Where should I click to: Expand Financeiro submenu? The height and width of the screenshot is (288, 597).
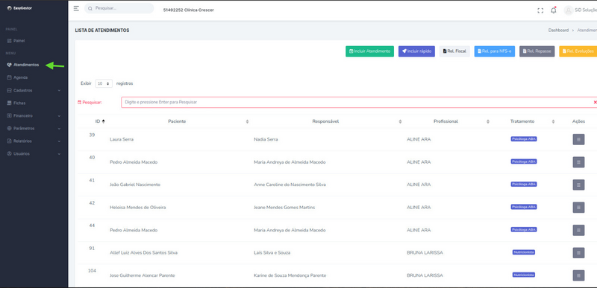click(34, 116)
